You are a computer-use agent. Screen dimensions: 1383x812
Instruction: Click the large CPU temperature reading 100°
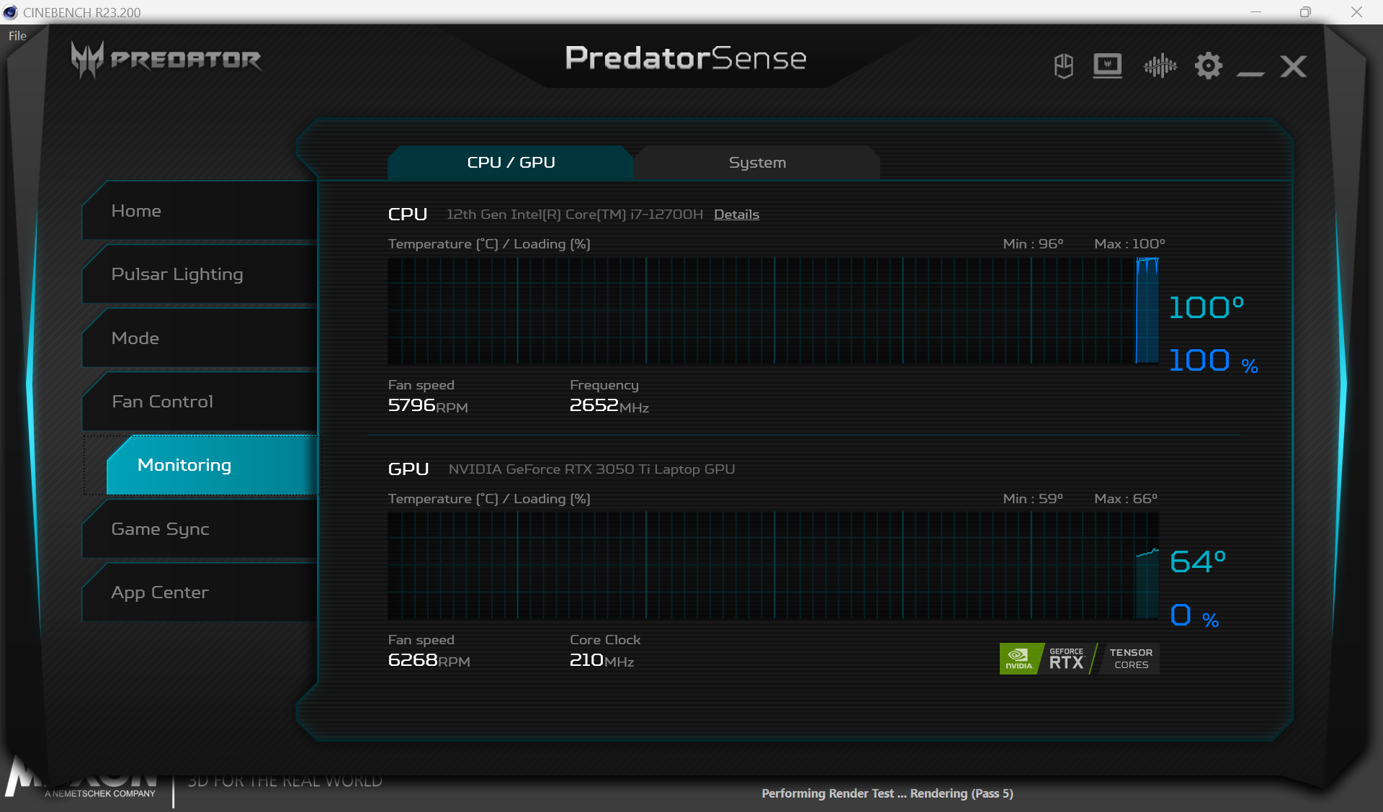(x=1206, y=307)
